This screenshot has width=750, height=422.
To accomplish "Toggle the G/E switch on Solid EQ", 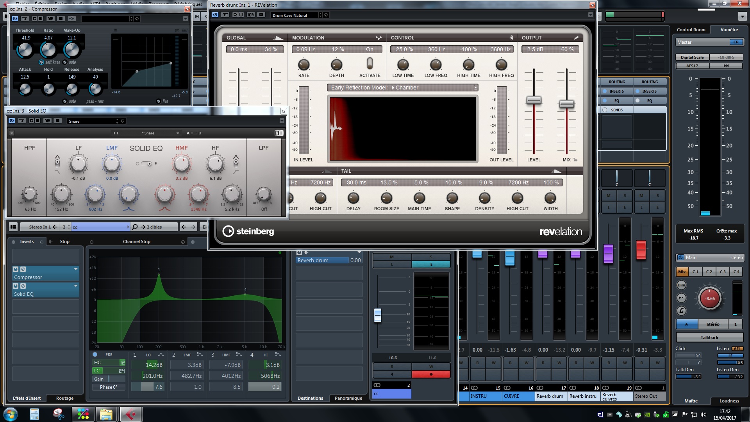I will pos(146,164).
